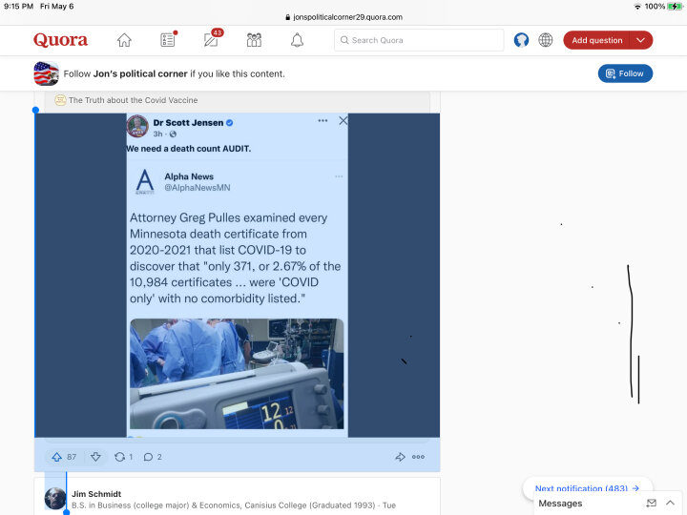Go to Next notification (483)
This screenshot has width=687, height=515.
(587, 487)
